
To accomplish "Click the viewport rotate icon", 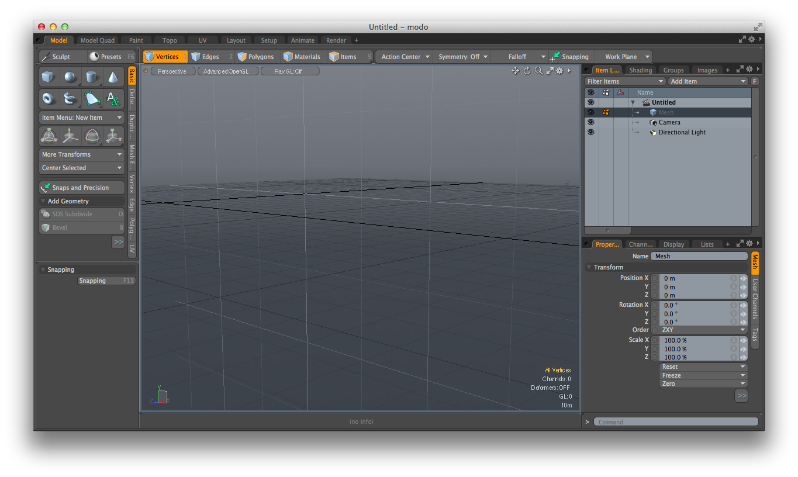I will (527, 71).
